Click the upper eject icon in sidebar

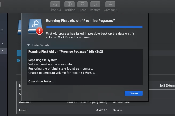(2, 44)
